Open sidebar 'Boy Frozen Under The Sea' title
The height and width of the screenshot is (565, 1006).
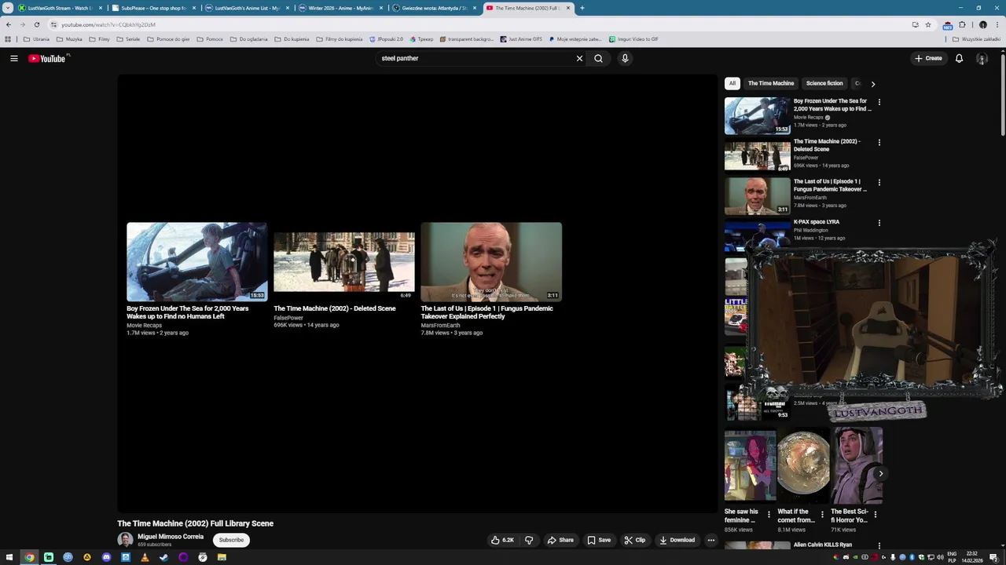pos(832,105)
